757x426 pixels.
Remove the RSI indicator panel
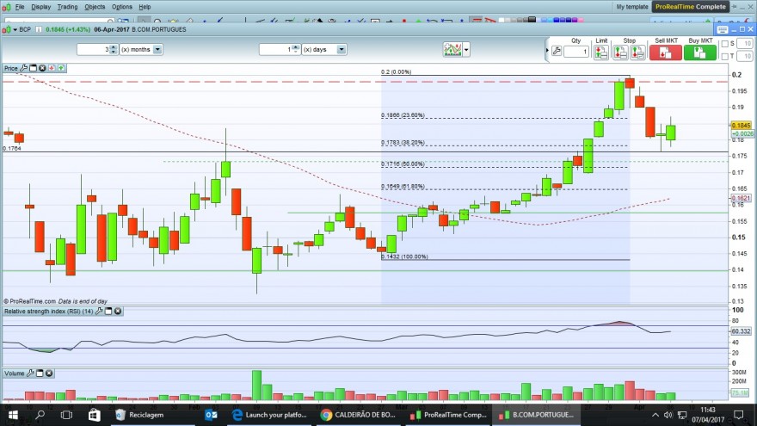point(118,311)
